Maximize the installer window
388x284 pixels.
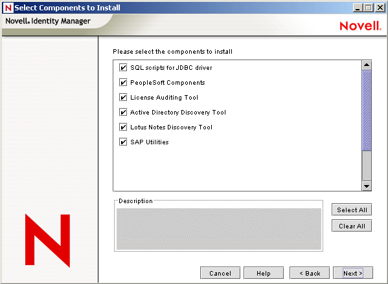(368, 8)
